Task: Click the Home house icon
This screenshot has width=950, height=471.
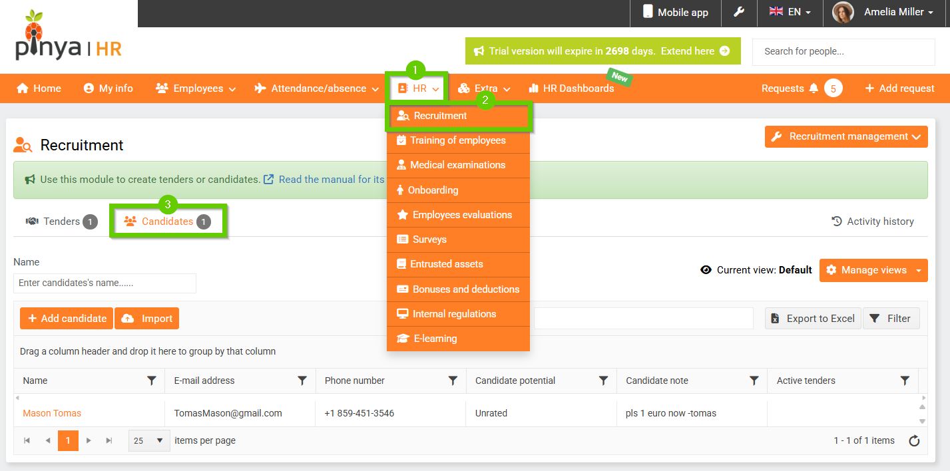Action: coord(23,88)
